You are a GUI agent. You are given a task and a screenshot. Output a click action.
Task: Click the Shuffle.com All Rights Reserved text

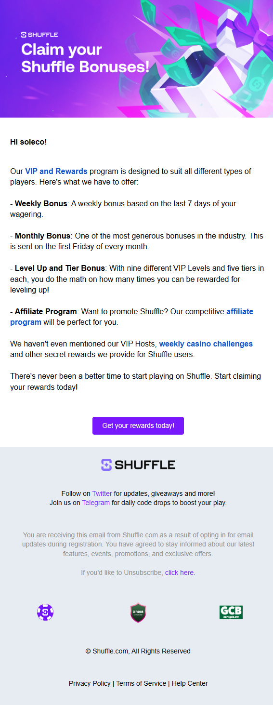coord(138,651)
